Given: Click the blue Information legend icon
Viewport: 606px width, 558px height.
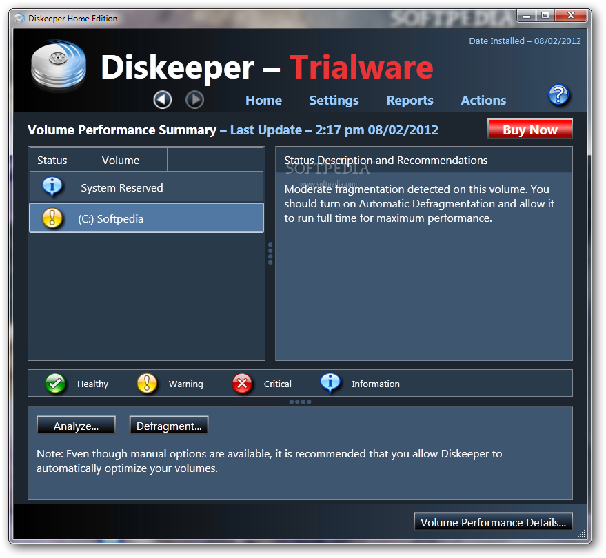Looking at the screenshot, I should pos(330,383).
